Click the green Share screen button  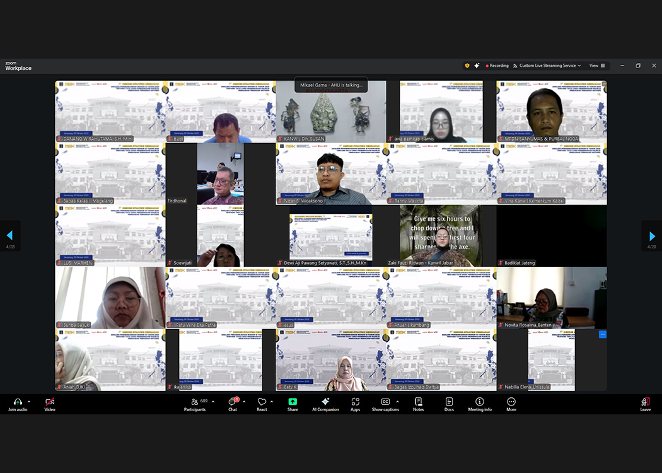click(x=293, y=402)
